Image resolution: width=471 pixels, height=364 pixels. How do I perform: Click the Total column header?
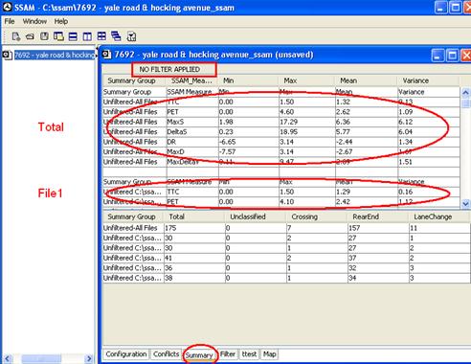194,216
